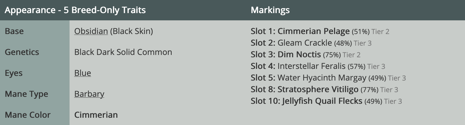Viewport: 465px width, 125px height.
Task: Click the Mane Color row label
Action: coord(28,115)
